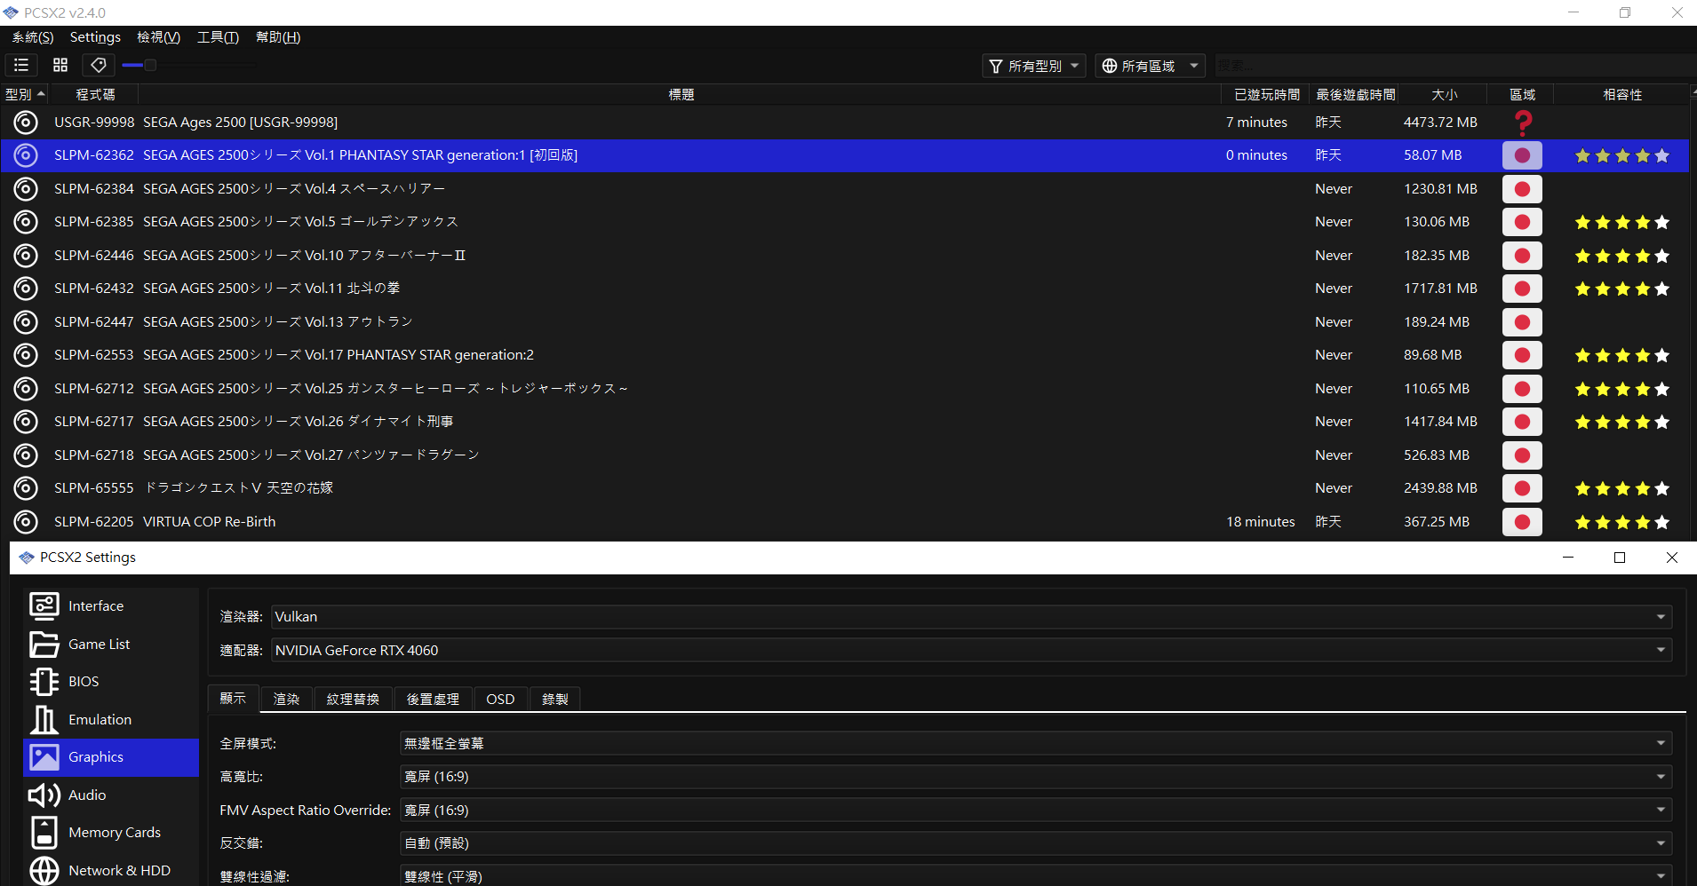
Task: Open the 工具(T) menu
Action: click(x=218, y=37)
